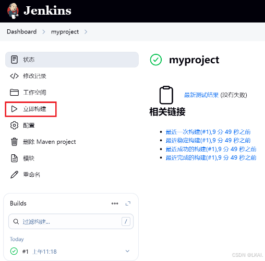
Task: Click the 模块 file icon
Action: (14, 158)
